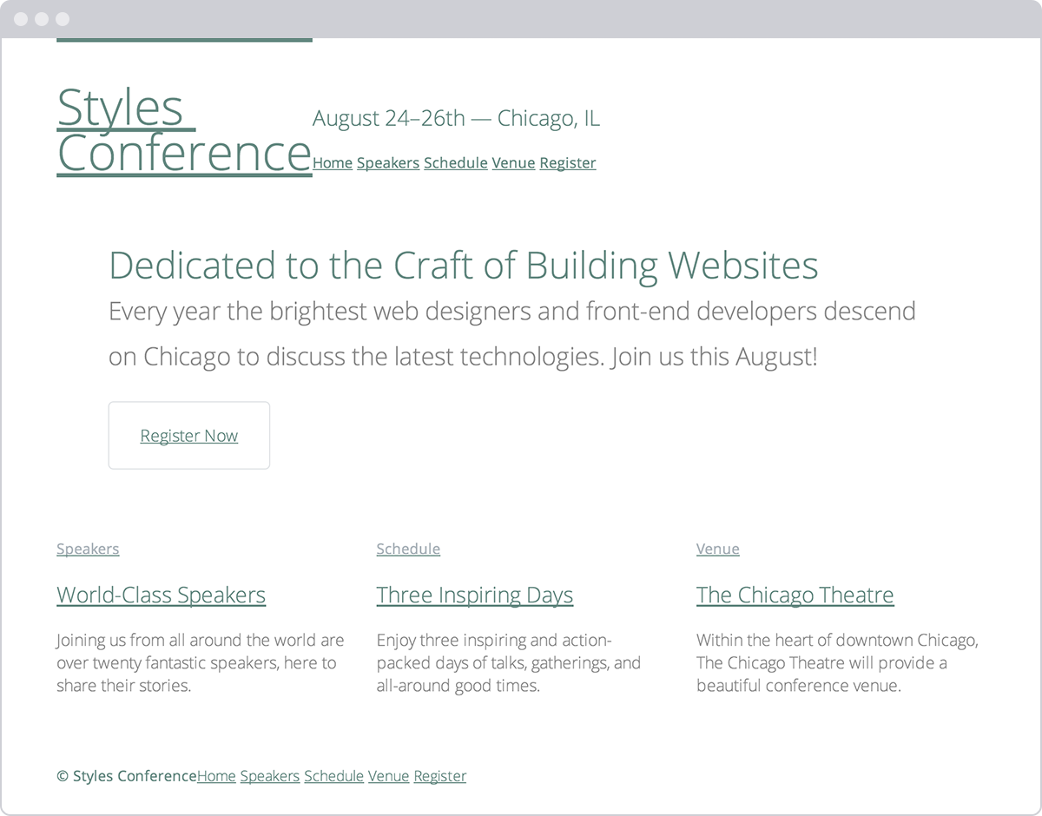Screen dimensions: 1042x816
Task: Select Schedule in the header navigation
Action: 456,163
